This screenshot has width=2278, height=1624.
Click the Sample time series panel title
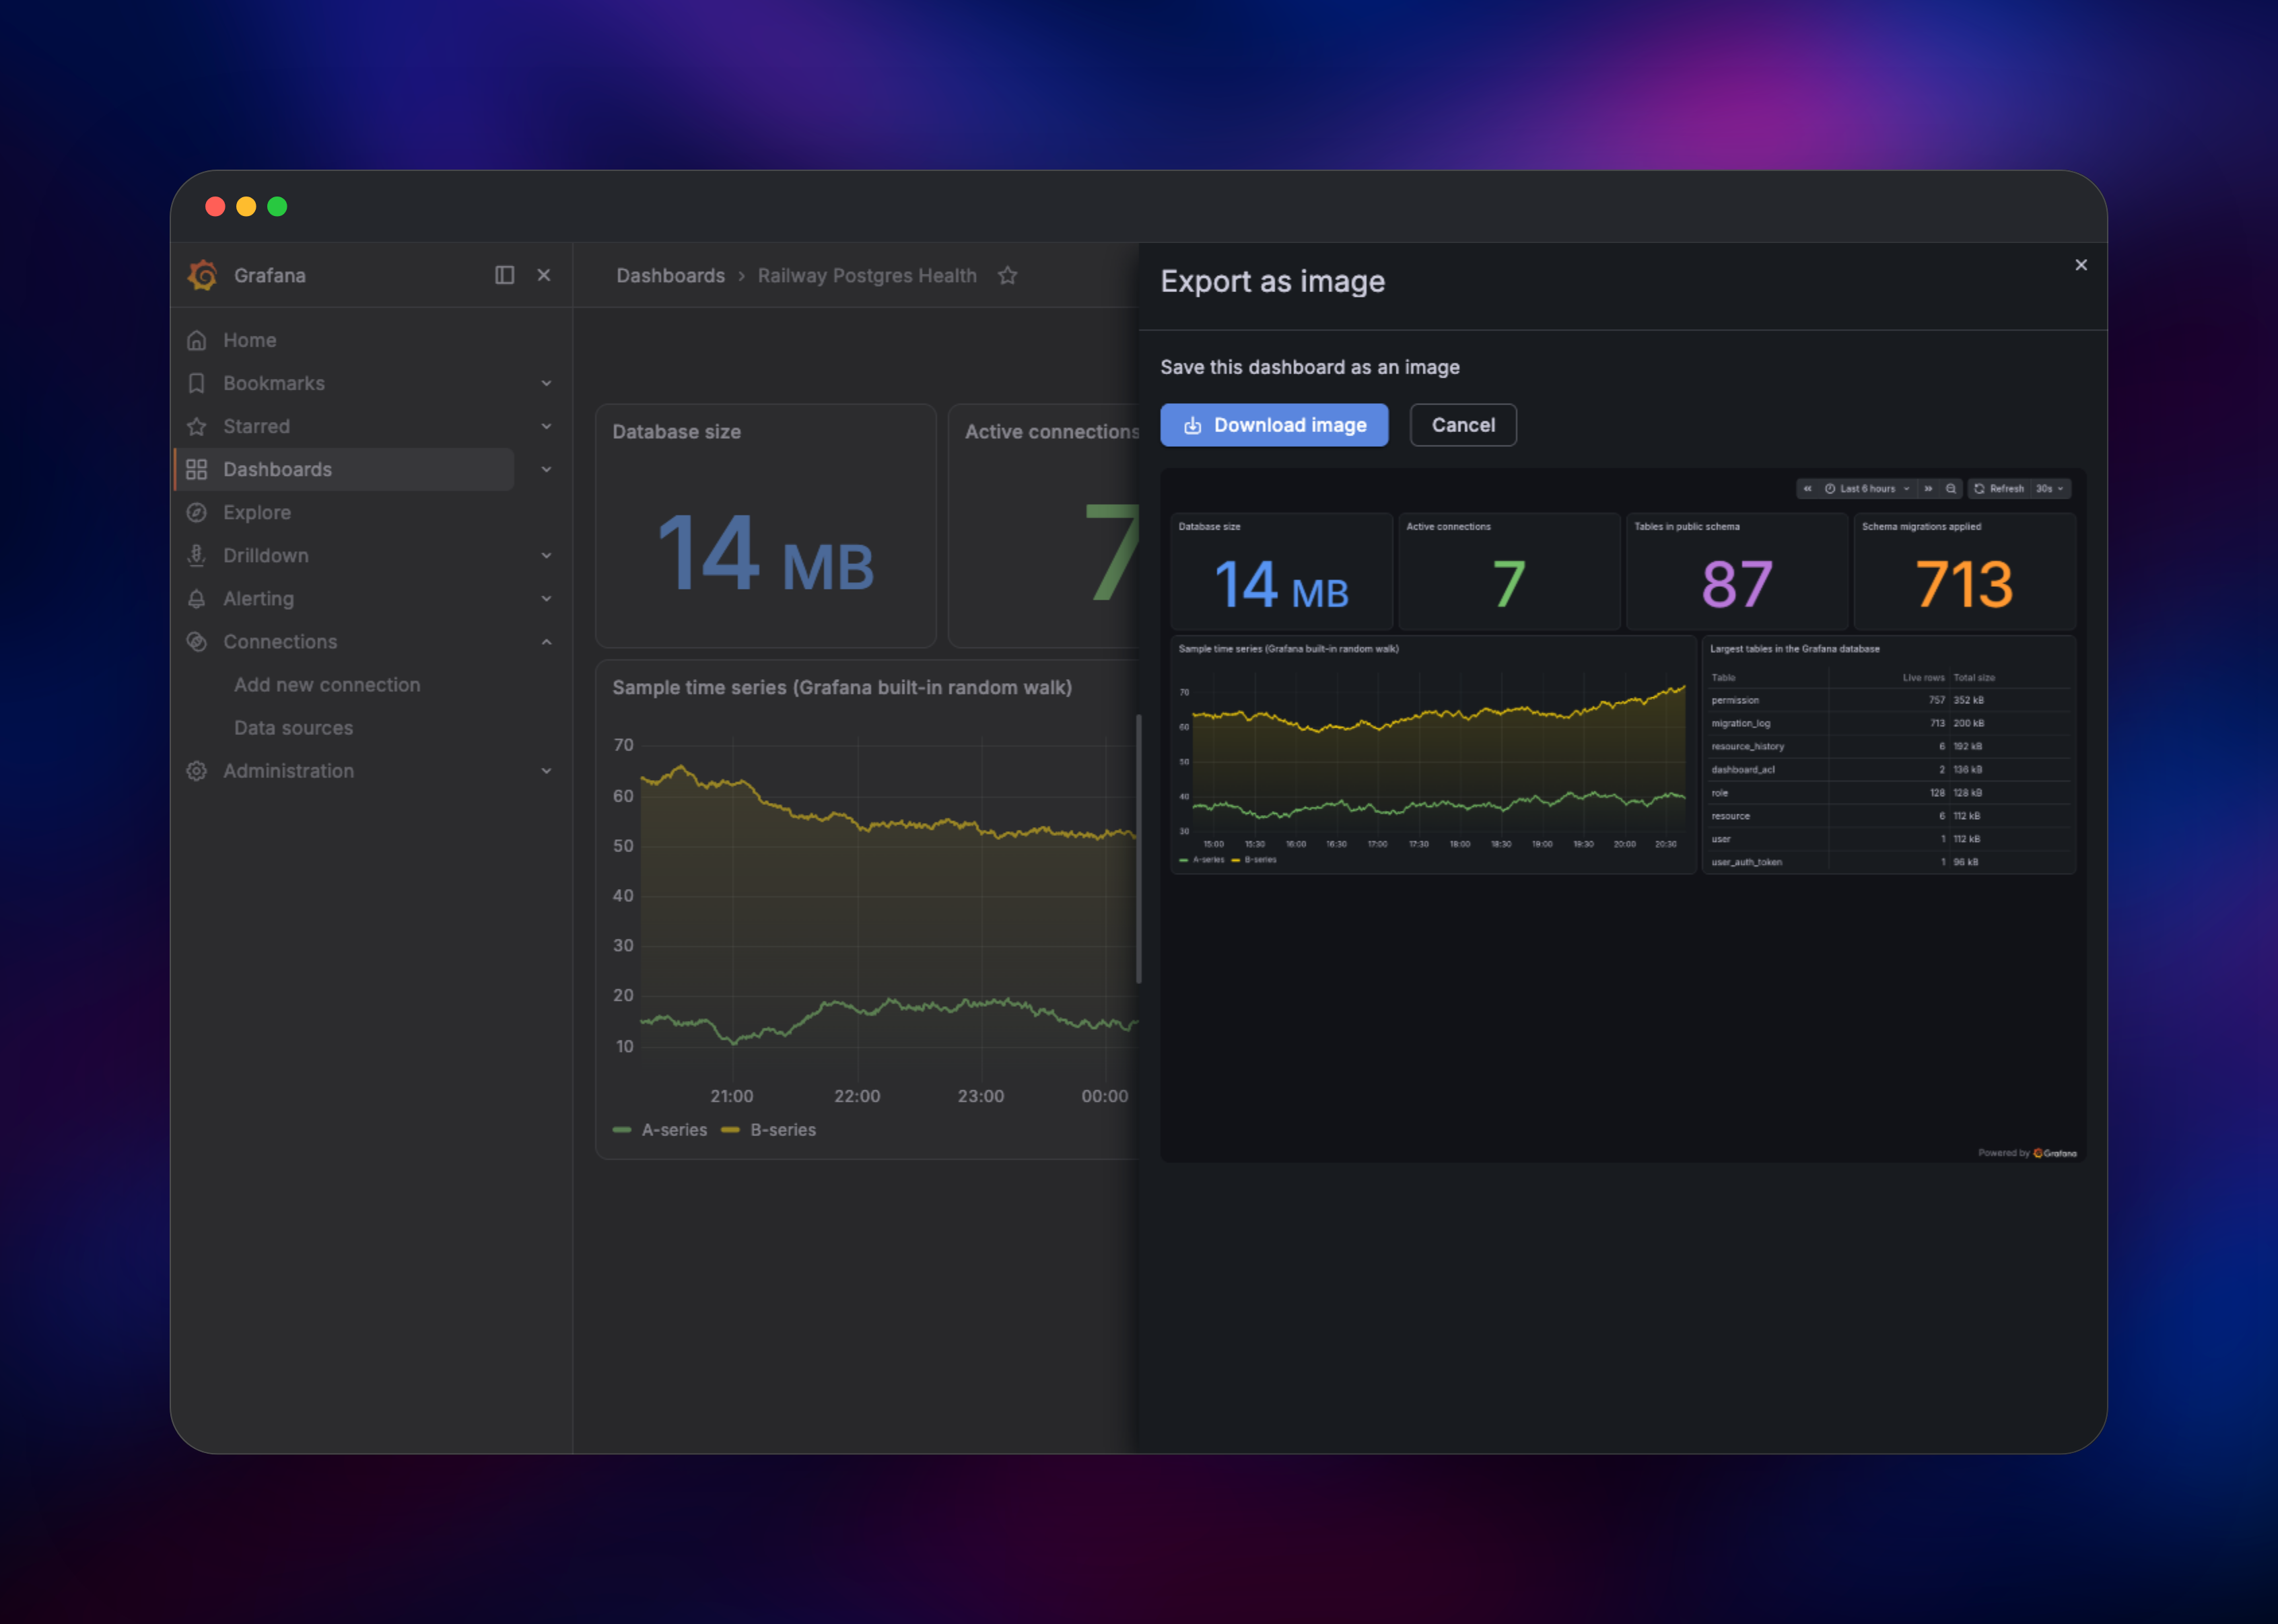point(842,688)
